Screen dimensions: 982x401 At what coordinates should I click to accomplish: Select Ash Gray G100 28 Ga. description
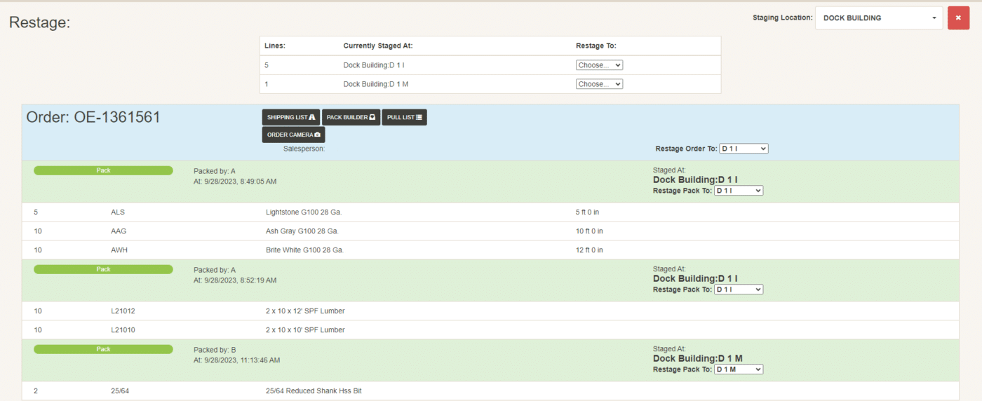[302, 231]
